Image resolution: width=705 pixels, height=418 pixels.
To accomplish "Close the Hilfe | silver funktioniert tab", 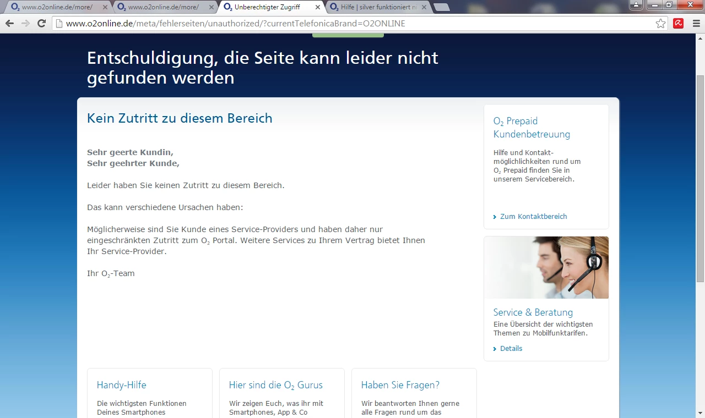I will (424, 8).
